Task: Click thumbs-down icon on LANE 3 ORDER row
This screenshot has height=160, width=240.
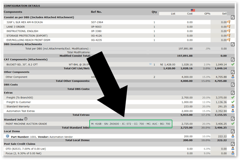Action: 229,26
